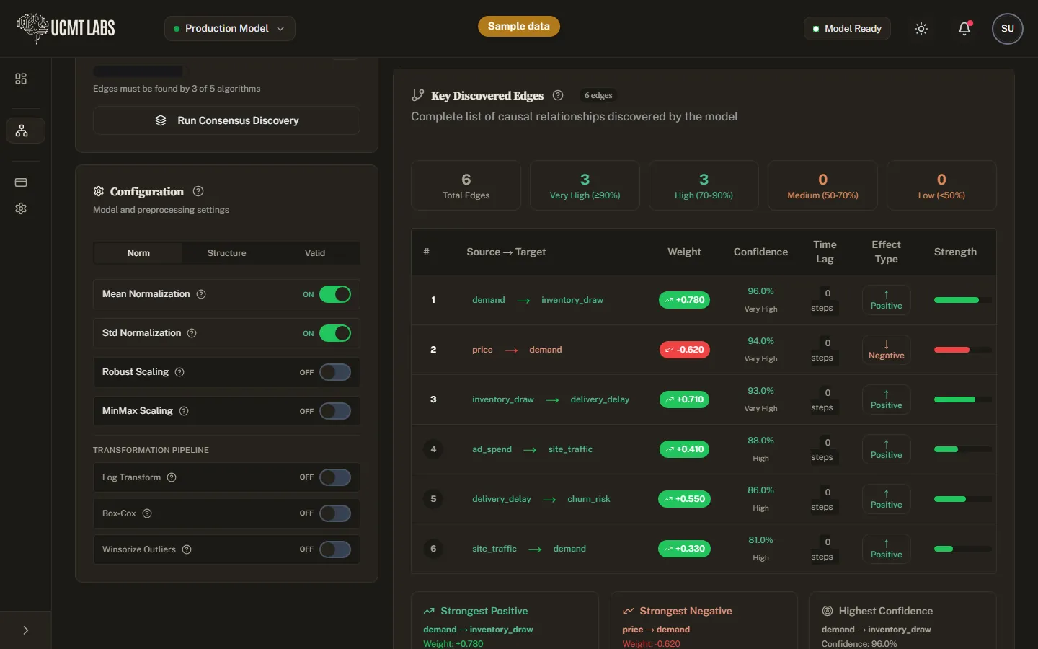Enable the Robust Scaling switch
Viewport: 1038px width, 649px height.
tap(335, 372)
